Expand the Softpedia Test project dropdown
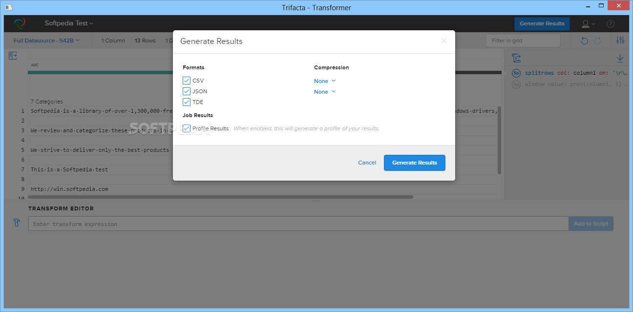 coord(69,23)
